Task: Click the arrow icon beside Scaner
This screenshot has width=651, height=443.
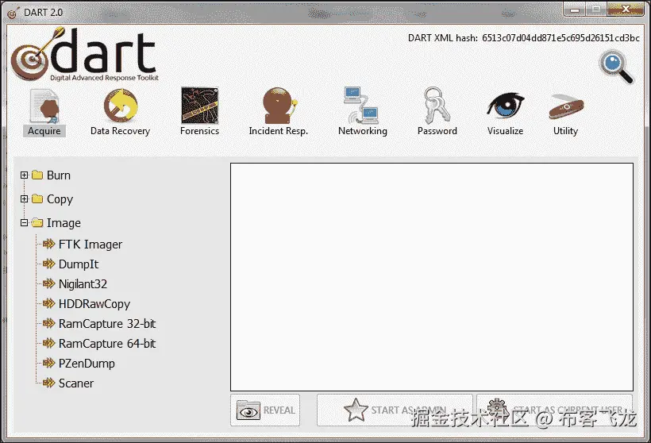Action: [49, 383]
